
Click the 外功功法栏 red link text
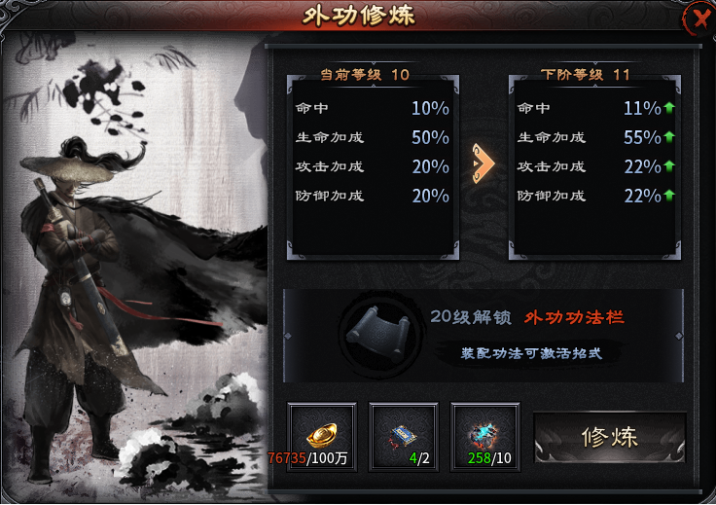574,317
